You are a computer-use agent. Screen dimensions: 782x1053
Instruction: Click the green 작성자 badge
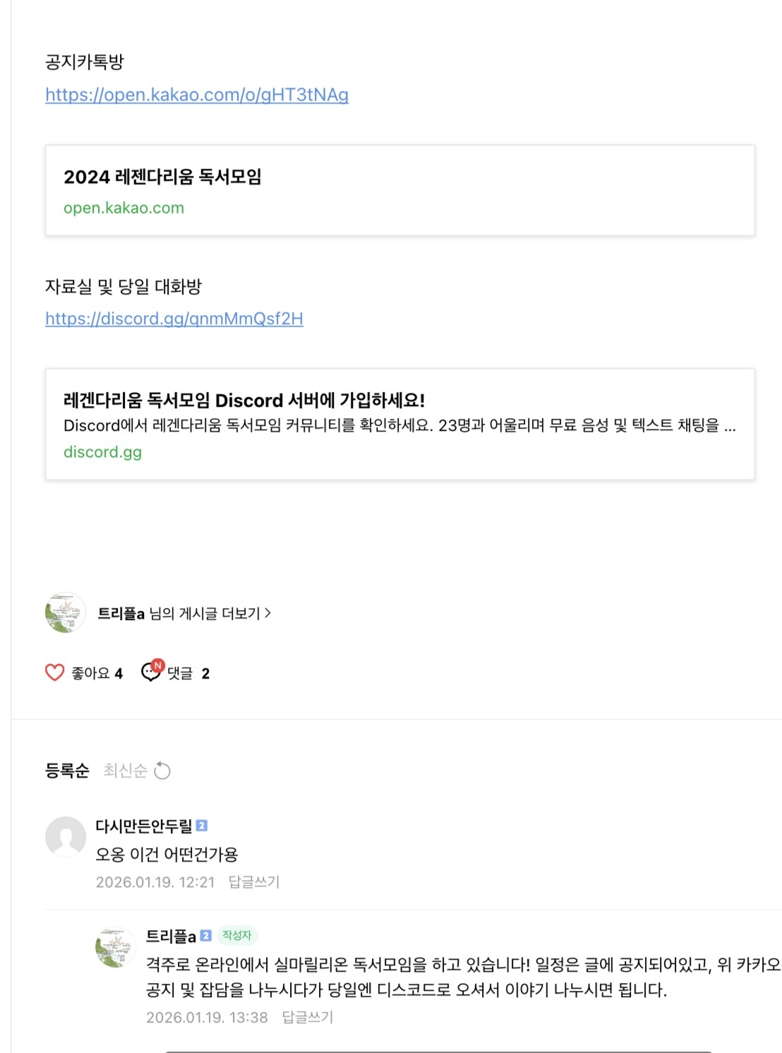[x=237, y=936]
